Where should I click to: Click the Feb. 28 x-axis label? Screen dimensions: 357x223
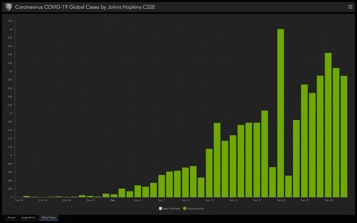(328, 201)
